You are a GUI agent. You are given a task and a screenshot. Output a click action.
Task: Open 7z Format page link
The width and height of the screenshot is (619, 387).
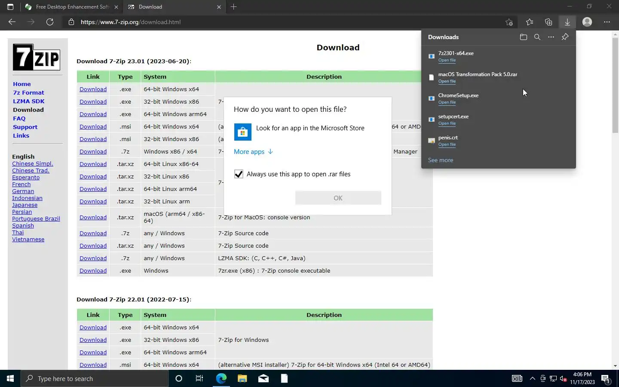click(28, 92)
